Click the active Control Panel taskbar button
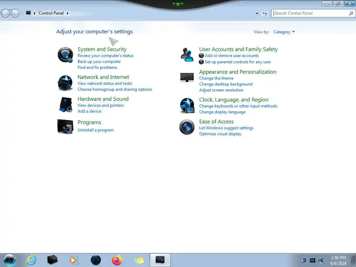 [160, 260]
